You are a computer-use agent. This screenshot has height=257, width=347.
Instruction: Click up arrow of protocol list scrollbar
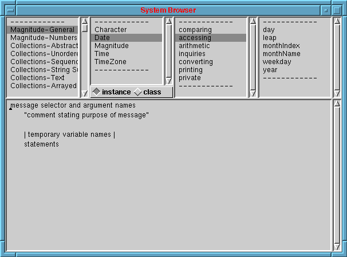click(x=253, y=21)
